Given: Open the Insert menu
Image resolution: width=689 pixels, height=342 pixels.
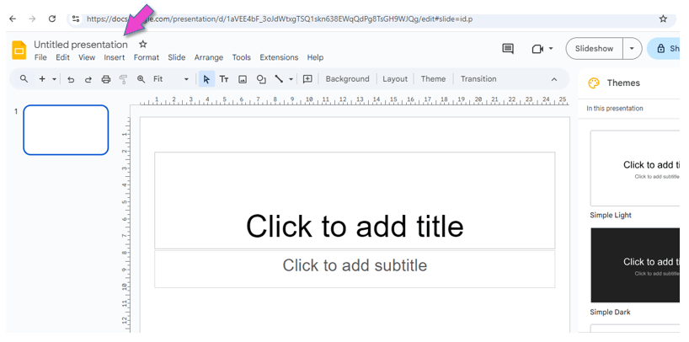Looking at the screenshot, I should pos(114,57).
